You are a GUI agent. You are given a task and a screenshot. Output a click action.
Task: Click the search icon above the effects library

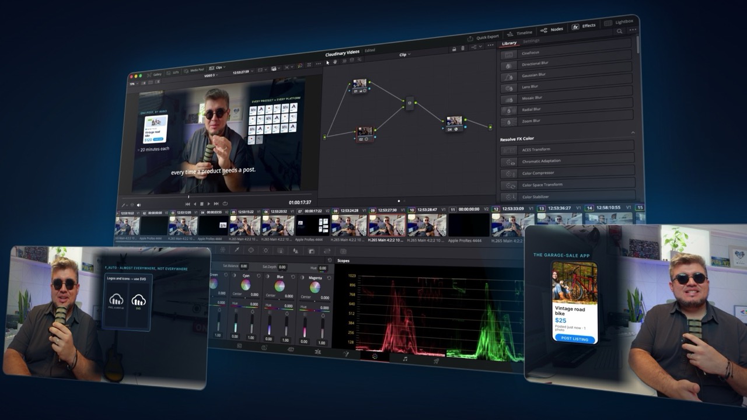(x=619, y=31)
